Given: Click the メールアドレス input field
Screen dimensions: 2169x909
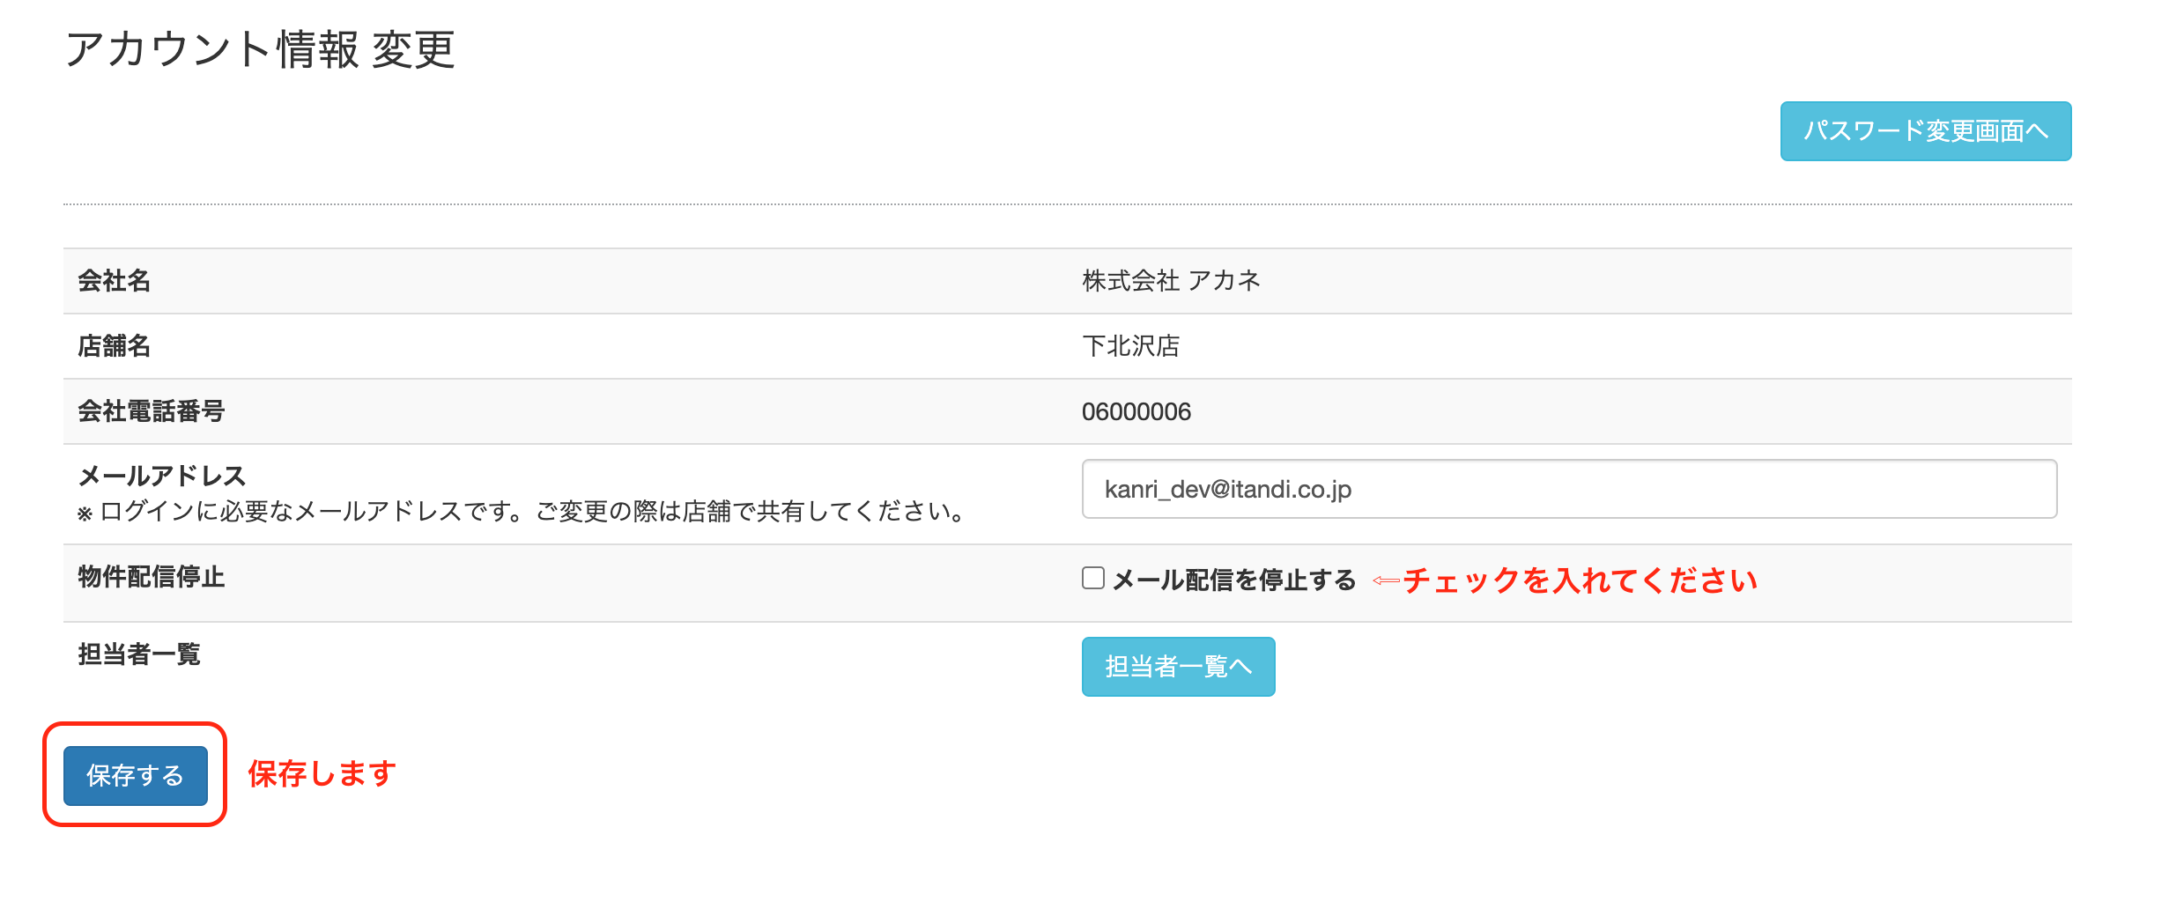Looking at the screenshot, I should 1568,489.
